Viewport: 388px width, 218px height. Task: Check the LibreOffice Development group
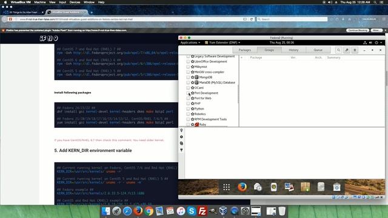coord(188,62)
